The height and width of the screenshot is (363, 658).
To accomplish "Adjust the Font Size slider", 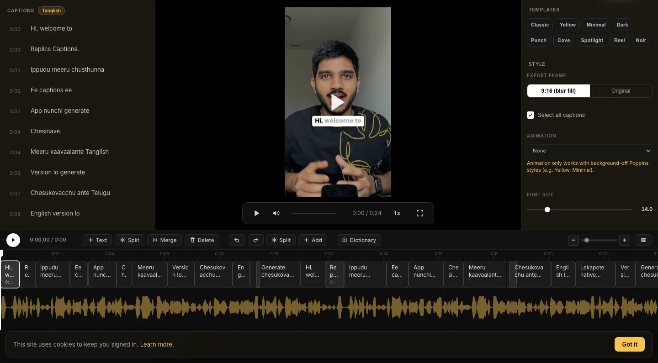I will [579, 210].
